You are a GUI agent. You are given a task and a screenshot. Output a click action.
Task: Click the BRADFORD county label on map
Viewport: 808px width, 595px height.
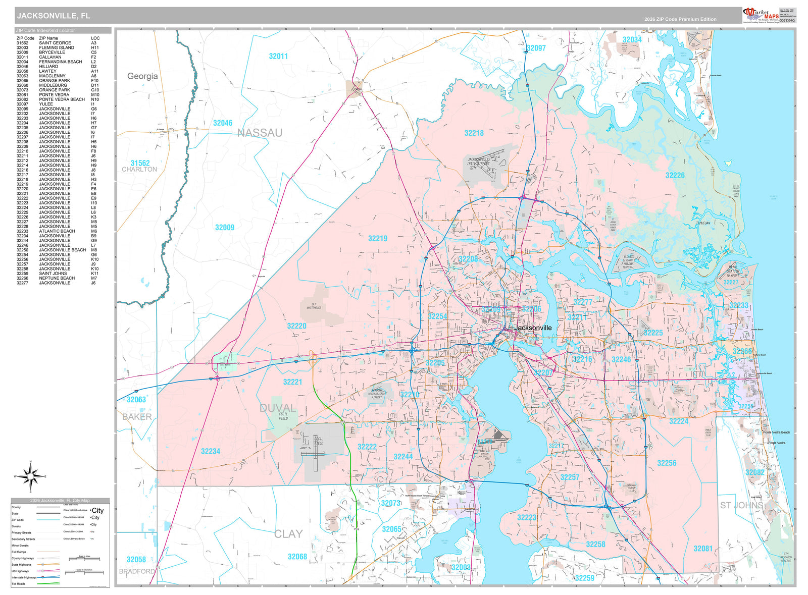pyautogui.click(x=137, y=571)
